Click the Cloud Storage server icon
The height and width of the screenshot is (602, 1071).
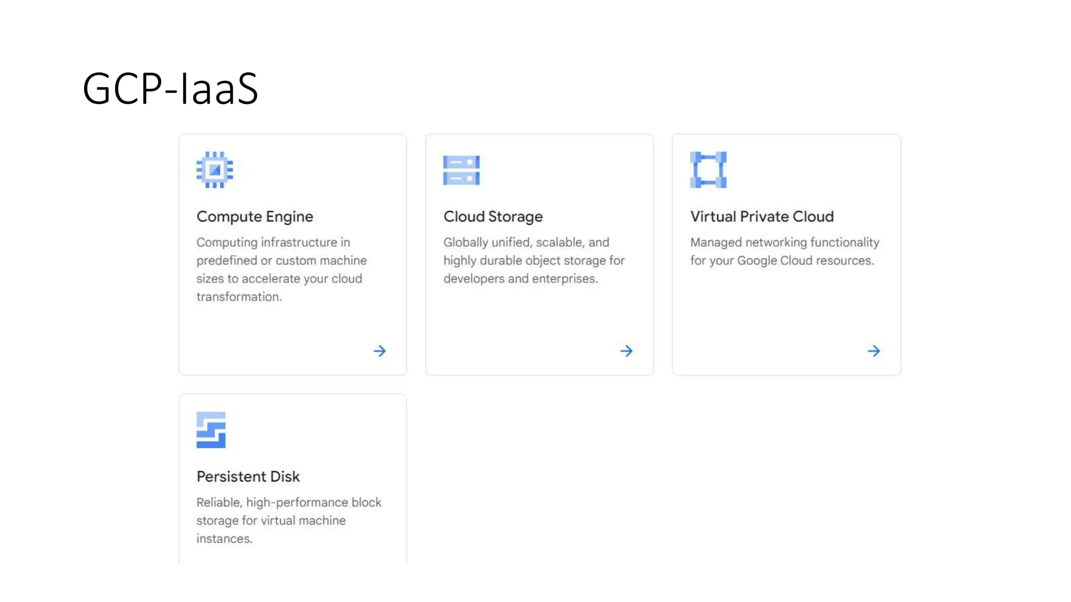click(x=461, y=170)
